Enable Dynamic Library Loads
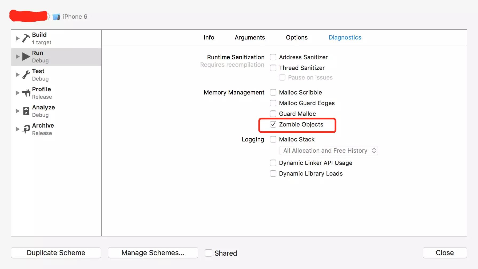Screen dimensions: 478x269 pos(273,173)
